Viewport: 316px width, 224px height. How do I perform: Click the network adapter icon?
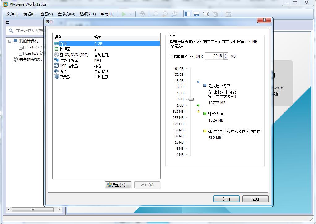(56, 60)
